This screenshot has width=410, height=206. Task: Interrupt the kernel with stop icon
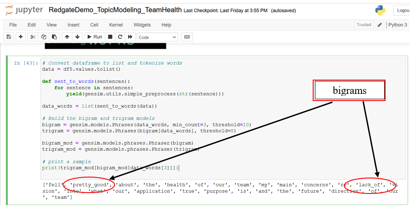pyautogui.click(x=110, y=37)
